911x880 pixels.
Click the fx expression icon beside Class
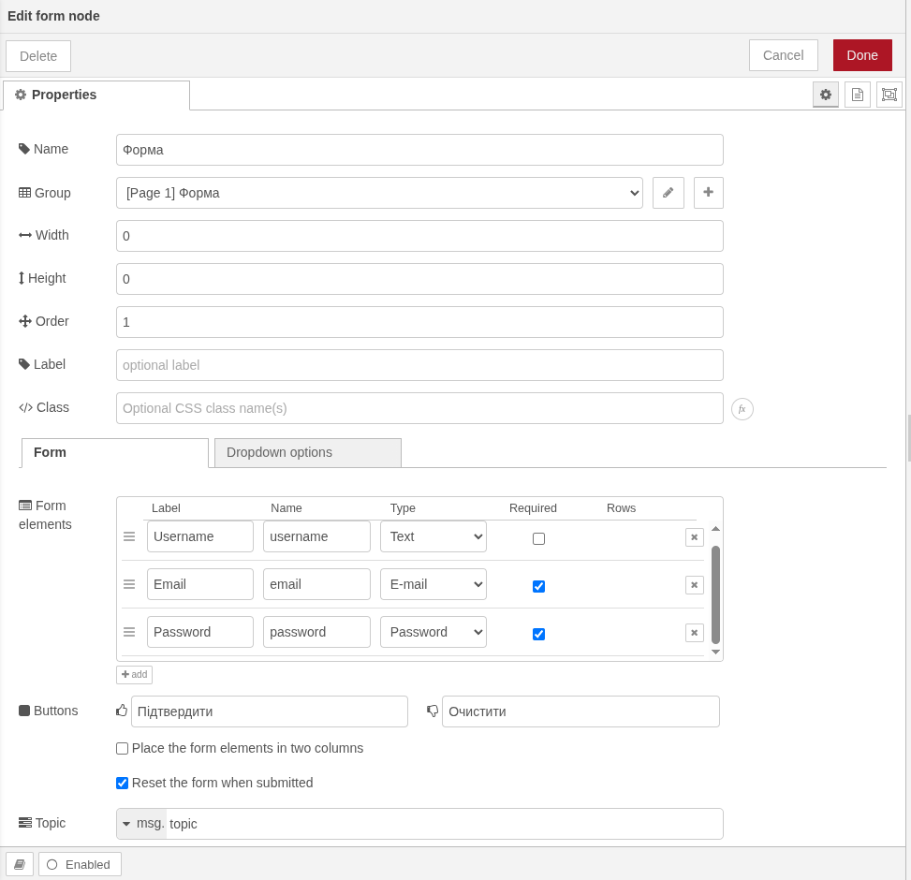[x=742, y=409]
